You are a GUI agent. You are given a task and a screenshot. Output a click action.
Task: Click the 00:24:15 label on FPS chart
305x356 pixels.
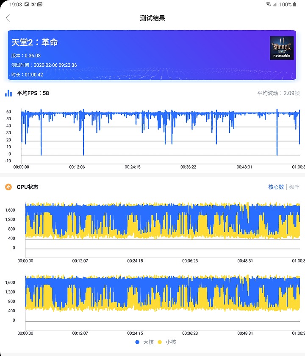click(x=133, y=167)
